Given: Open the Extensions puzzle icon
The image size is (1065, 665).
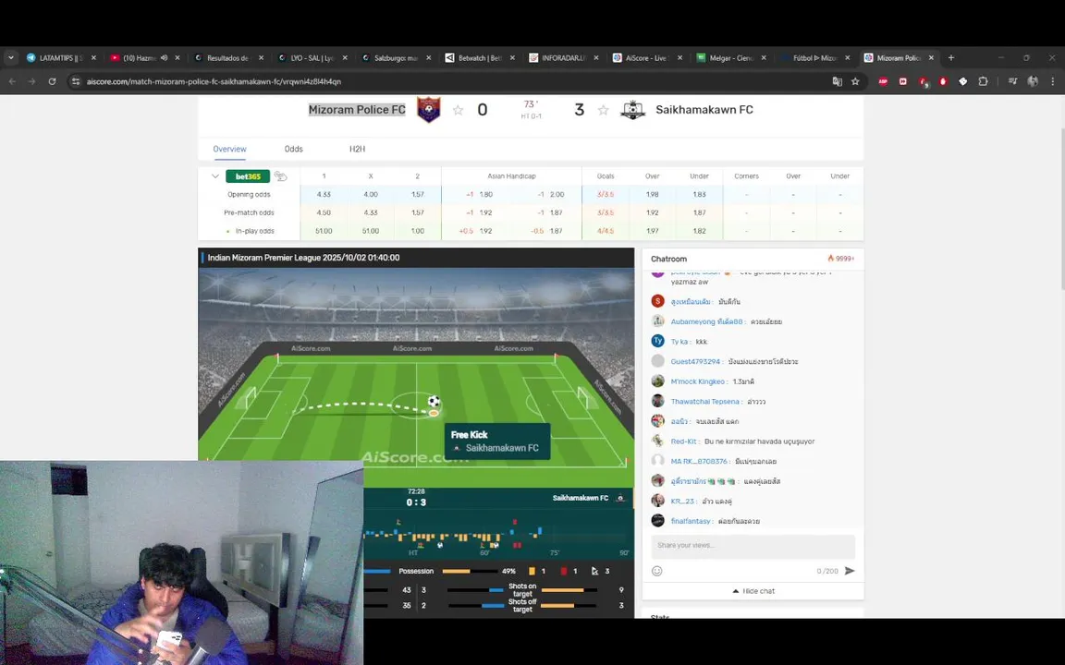Looking at the screenshot, I should 983,81.
